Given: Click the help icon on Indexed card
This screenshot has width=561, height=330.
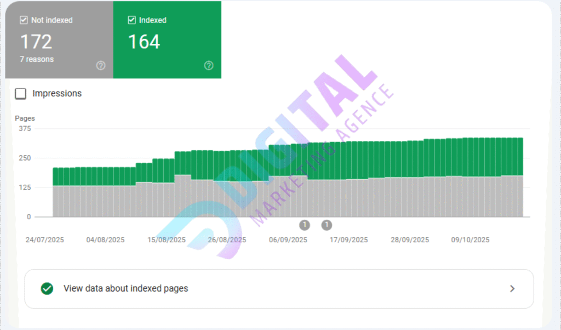Looking at the screenshot, I should [x=209, y=65].
